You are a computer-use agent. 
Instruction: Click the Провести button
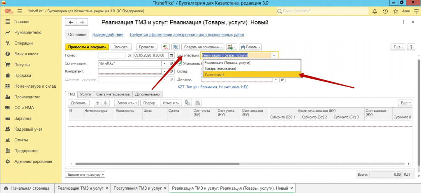[x=147, y=47]
